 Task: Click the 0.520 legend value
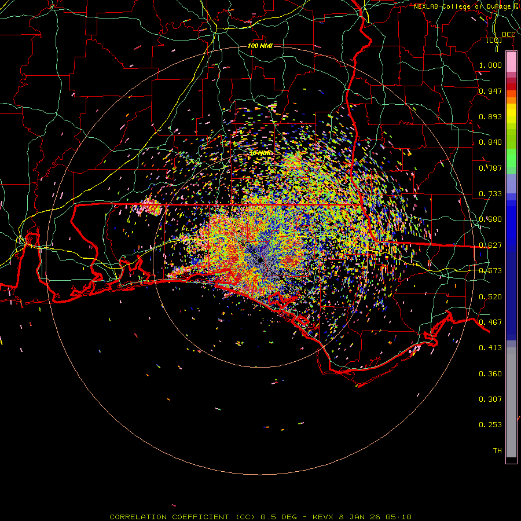tap(490, 297)
